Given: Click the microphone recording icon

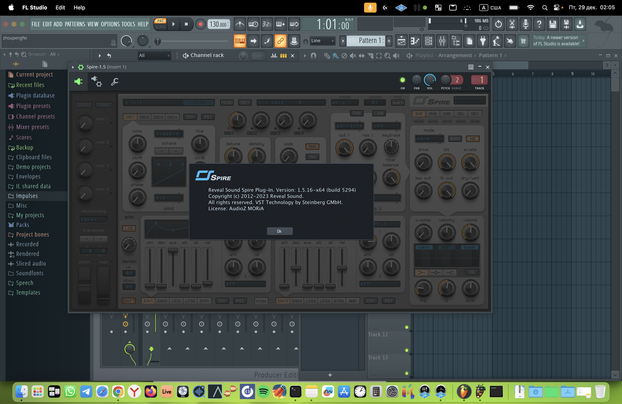Looking at the screenshot, I should (526, 24).
